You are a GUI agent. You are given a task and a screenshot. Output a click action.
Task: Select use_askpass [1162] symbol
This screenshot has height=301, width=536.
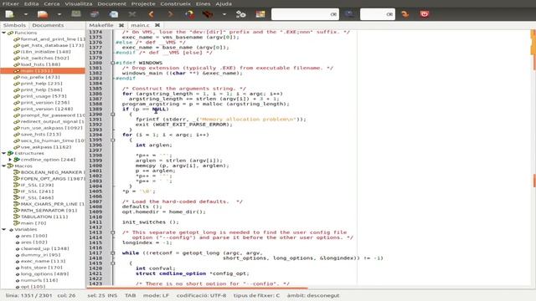pyautogui.click(x=43, y=147)
